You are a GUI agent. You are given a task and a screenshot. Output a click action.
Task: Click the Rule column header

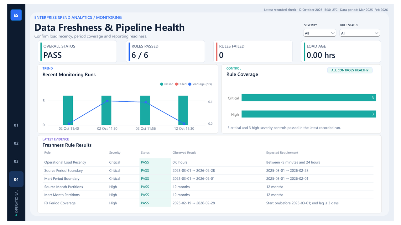tap(47, 153)
